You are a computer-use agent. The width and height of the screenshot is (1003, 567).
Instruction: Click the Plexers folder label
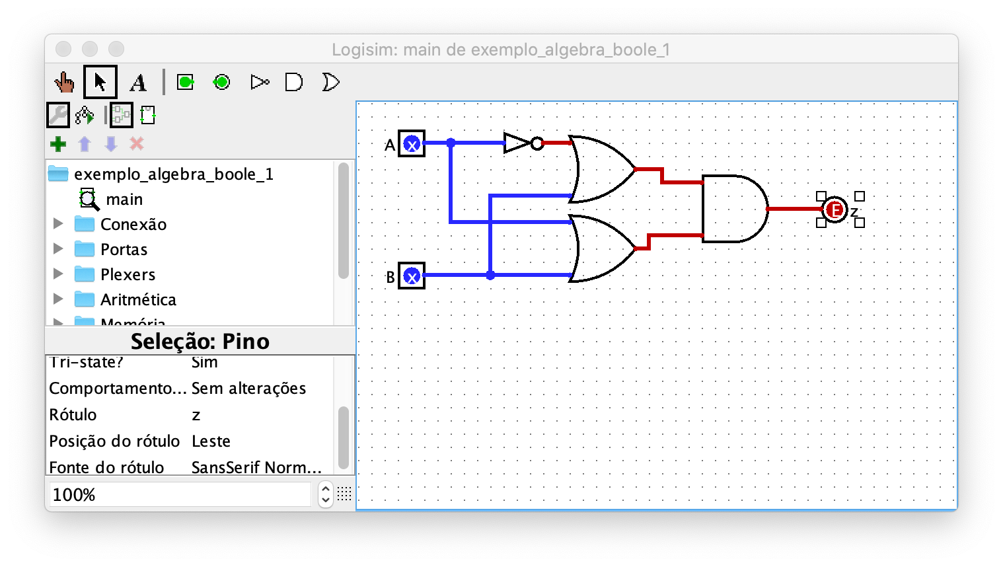(128, 274)
